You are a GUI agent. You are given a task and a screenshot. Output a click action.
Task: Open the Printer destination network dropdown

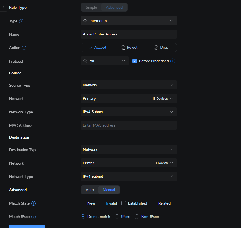pos(129,163)
